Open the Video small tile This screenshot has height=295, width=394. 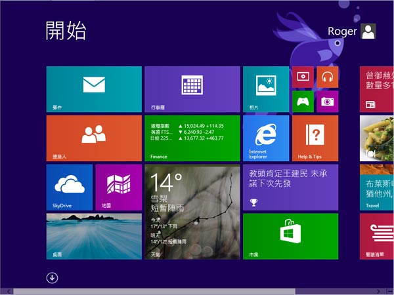pyautogui.click(x=302, y=77)
